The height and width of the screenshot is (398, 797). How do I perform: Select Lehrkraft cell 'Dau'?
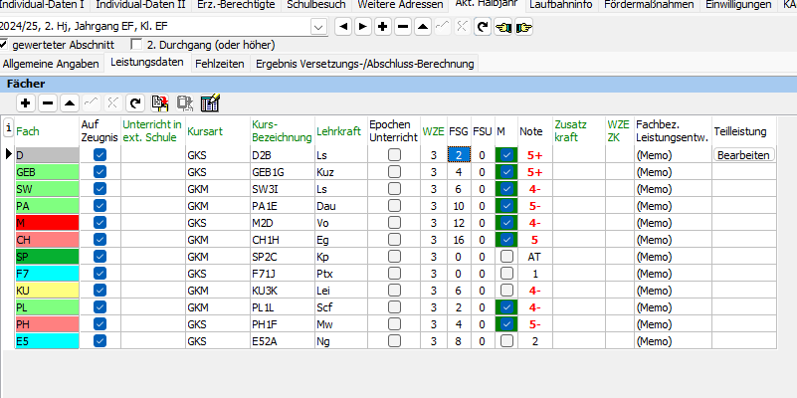(x=340, y=206)
